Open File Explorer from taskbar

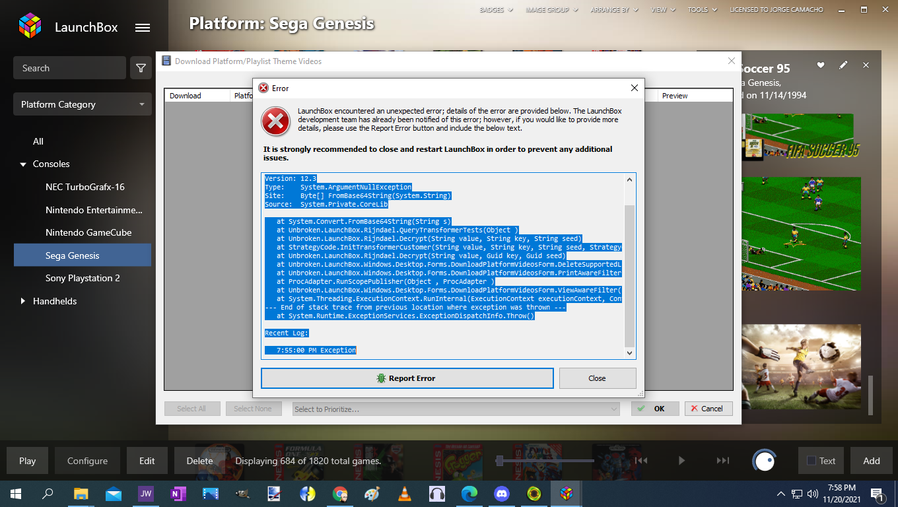tap(81, 494)
